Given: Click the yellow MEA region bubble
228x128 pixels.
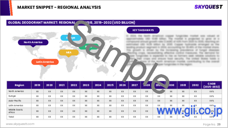Looking at the screenshot, I should click(69, 52).
